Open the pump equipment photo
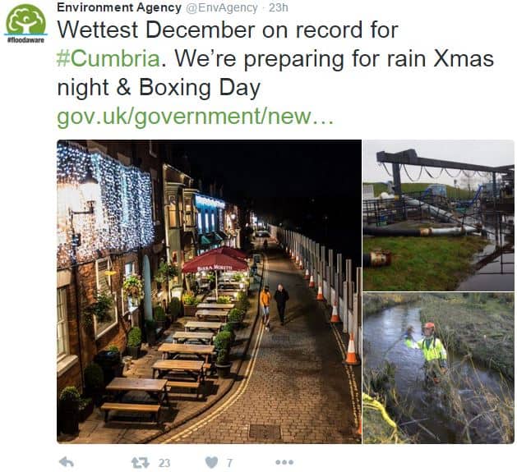Image resolution: width=517 pixels, height=472 pixels. 439,215
